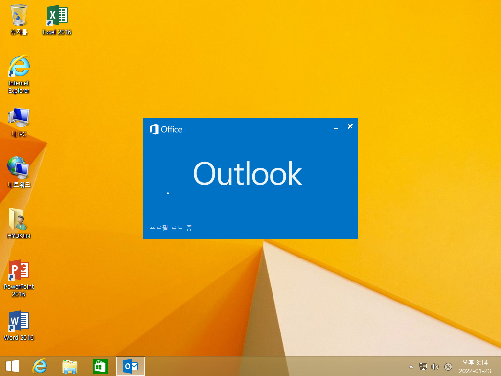This screenshot has height=376, width=501.
Task: Open the network status tray icon
Action: pyautogui.click(x=423, y=367)
